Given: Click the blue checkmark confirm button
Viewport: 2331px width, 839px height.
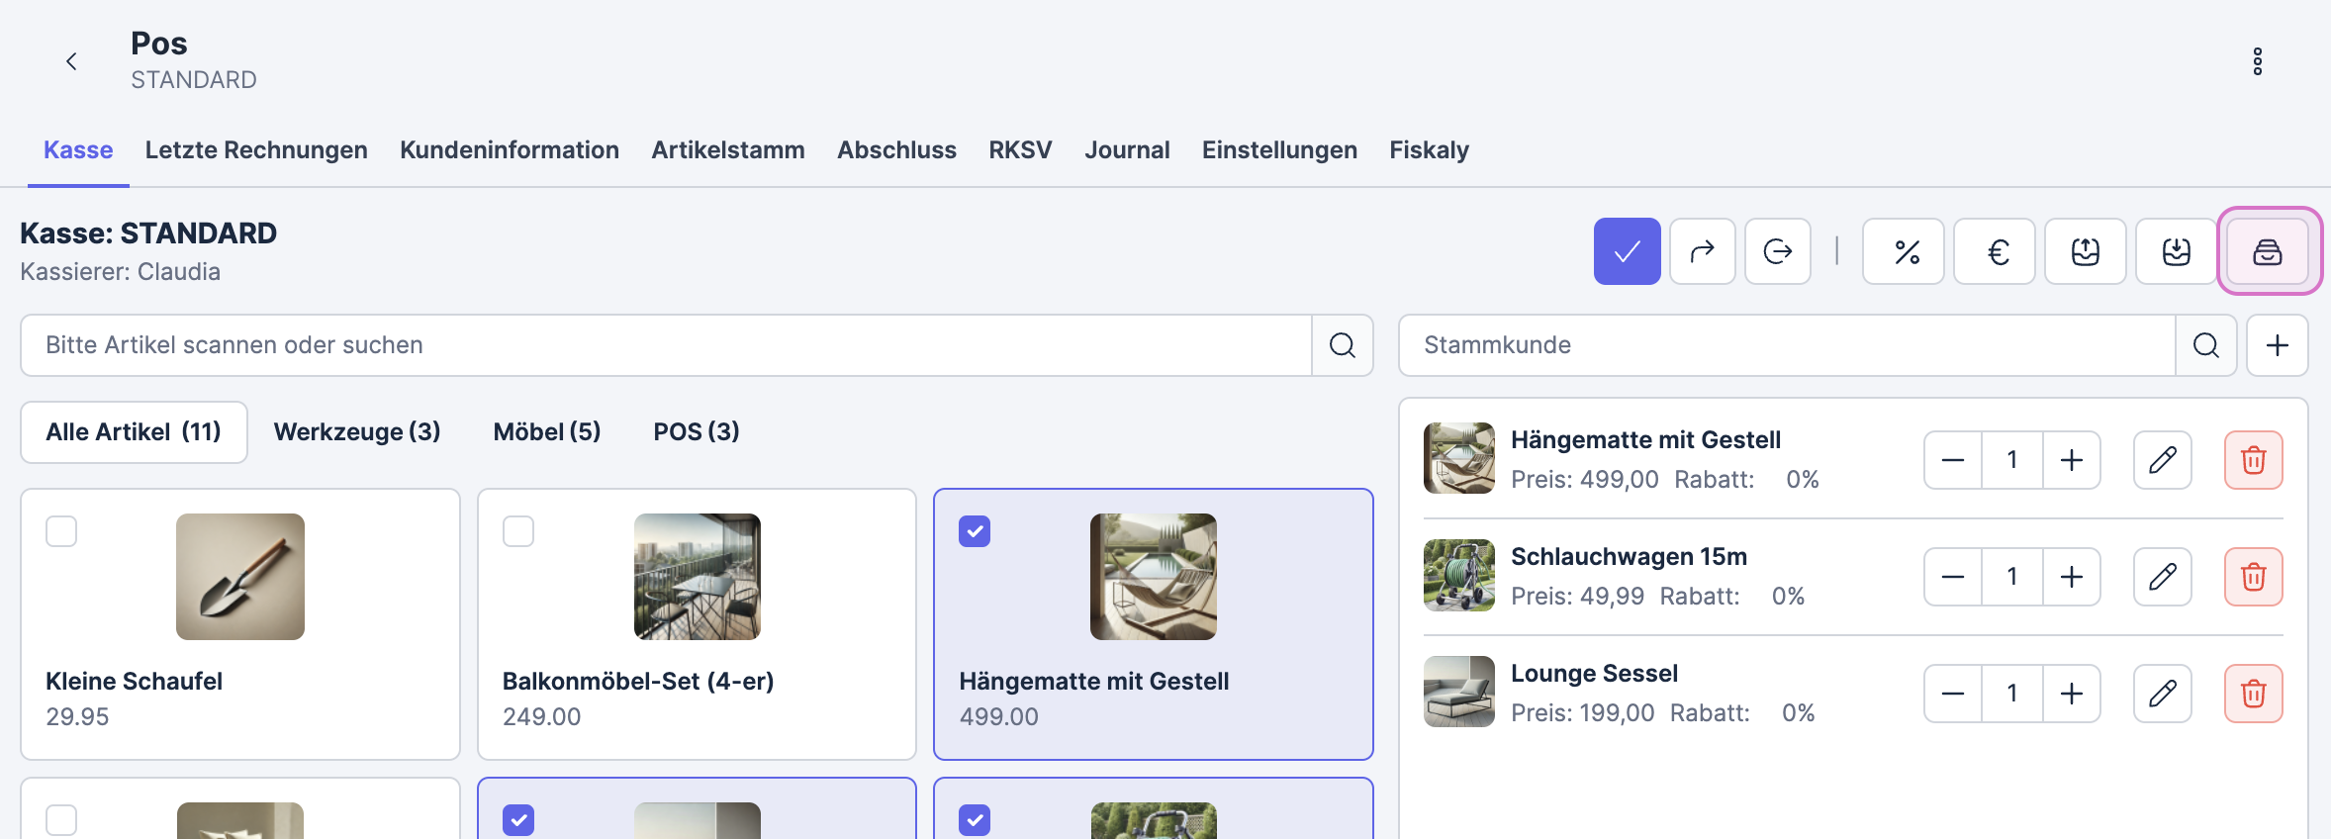Looking at the screenshot, I should click(1627, 252).
